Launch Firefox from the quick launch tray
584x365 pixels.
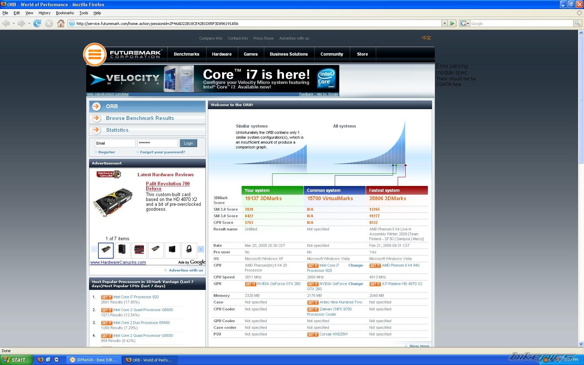[x=41, y=360]
